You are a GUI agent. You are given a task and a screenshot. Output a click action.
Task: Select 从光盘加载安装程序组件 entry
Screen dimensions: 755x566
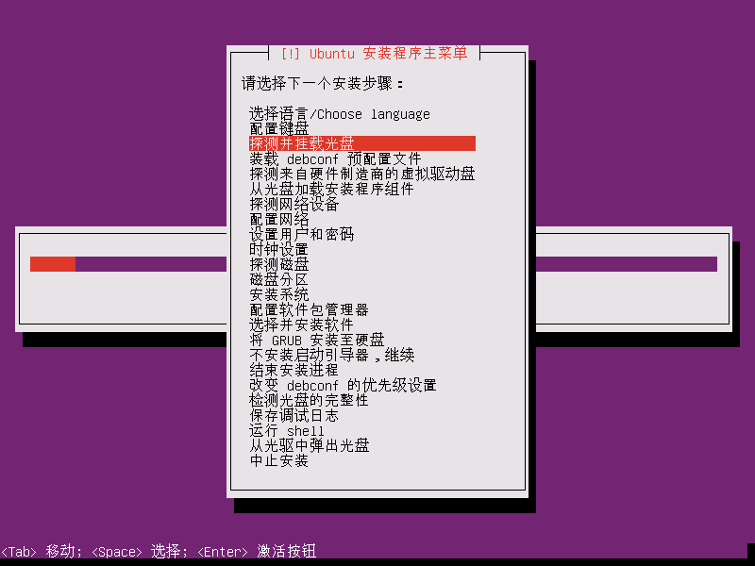331,189
